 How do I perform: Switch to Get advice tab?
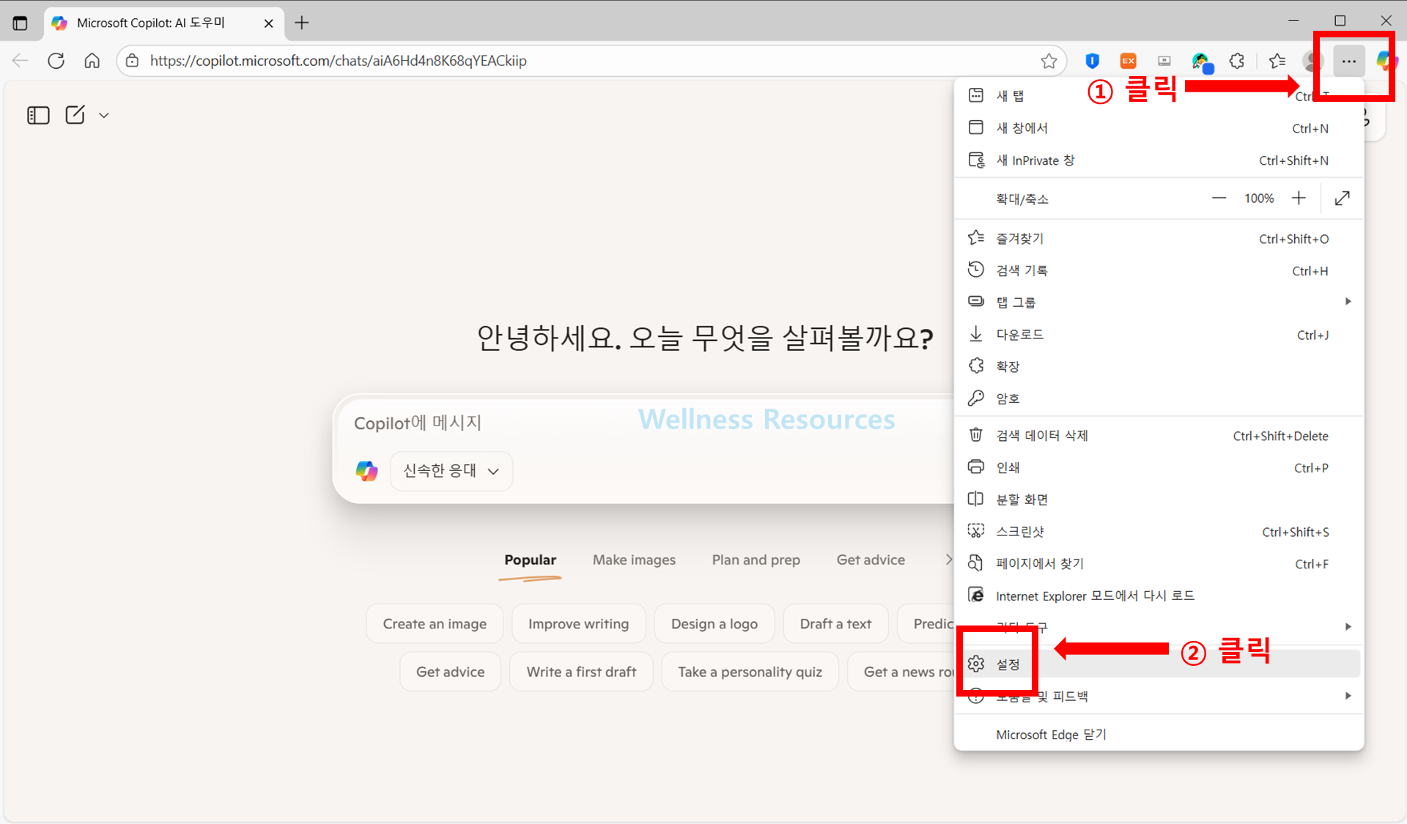click(871, 560)
